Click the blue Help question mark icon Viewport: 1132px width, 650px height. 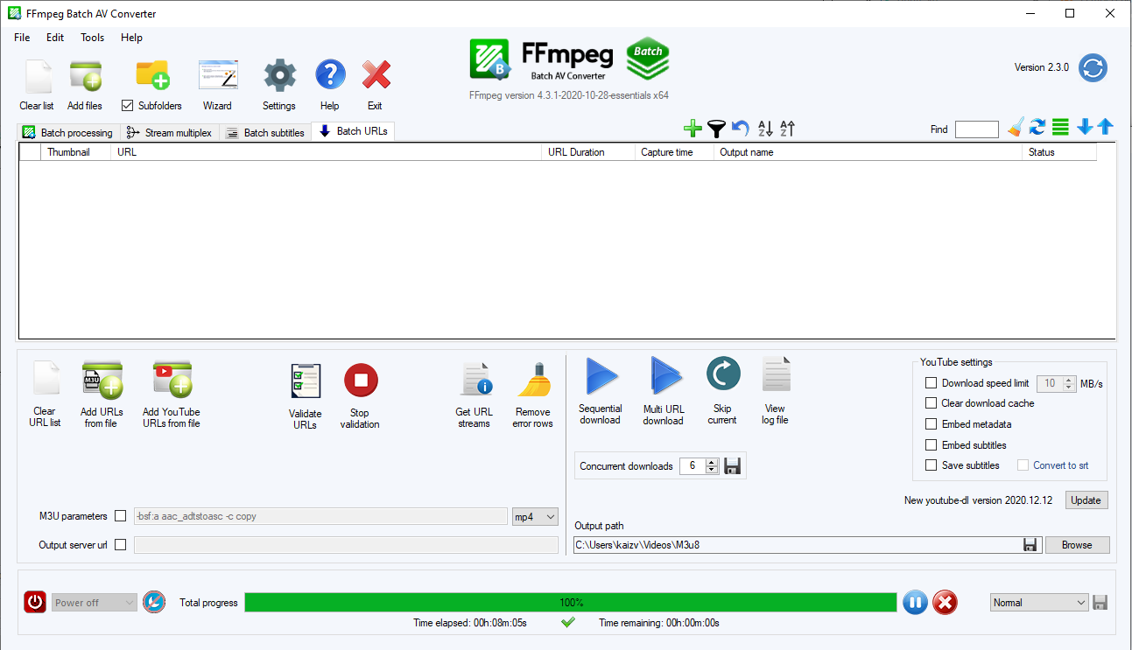(x=330, y=76)
